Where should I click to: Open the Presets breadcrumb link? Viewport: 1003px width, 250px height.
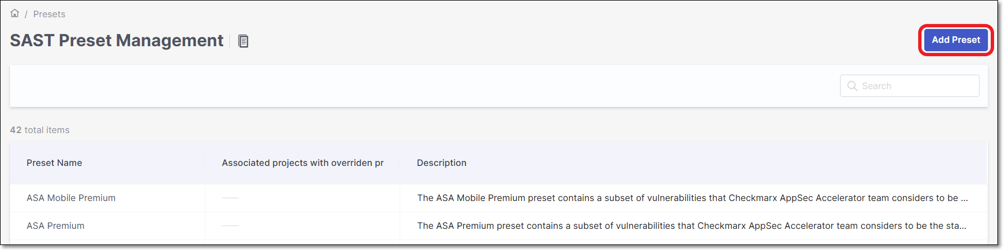49,14
